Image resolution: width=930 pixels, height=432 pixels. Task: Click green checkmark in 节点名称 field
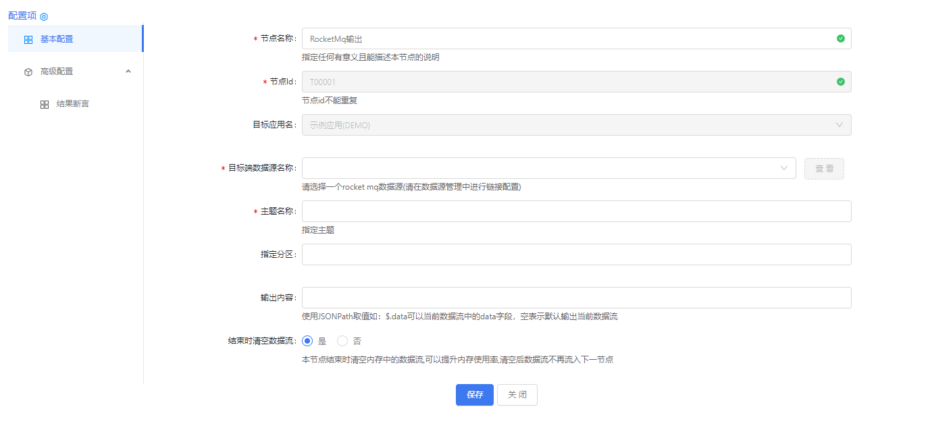(x=840, y=38)
